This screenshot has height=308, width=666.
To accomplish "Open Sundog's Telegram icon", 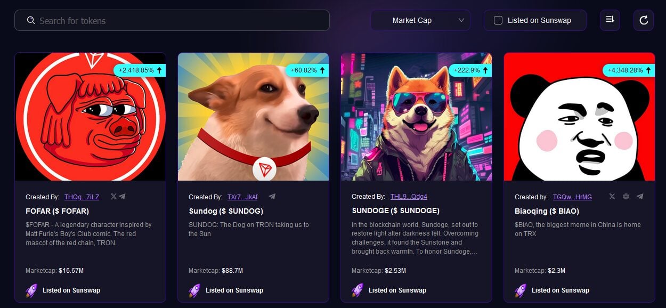I will [272, 197].
